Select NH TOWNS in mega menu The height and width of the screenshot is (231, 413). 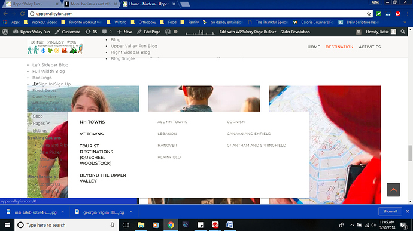click(92, 122)
